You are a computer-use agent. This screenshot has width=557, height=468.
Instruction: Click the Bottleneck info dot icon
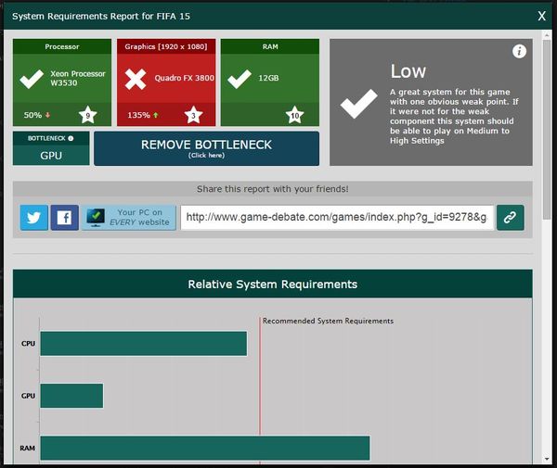[x=71, y=139]
